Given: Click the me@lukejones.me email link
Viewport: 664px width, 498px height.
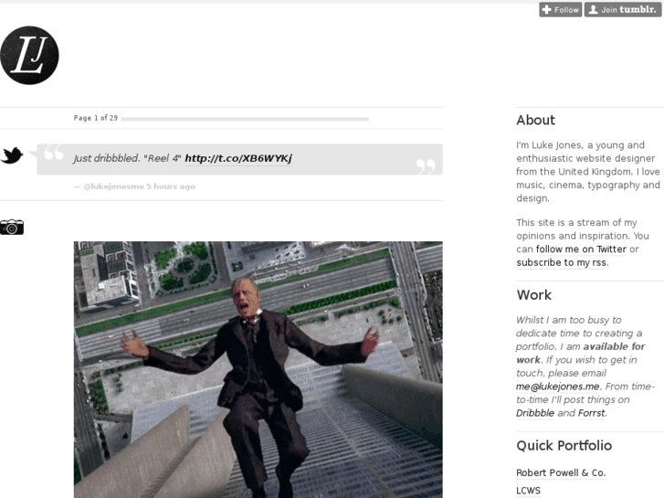Looking at the screenshot, I should pyautogui.click(x=557, y=387).
